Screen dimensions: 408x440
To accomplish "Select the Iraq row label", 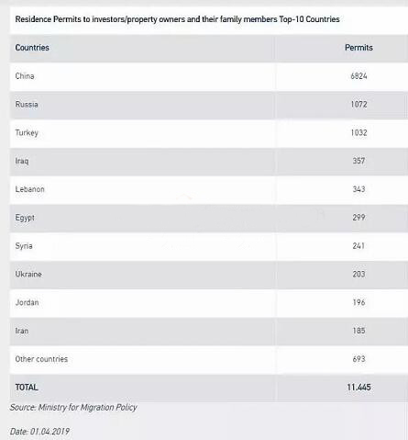I will [22, 161].
